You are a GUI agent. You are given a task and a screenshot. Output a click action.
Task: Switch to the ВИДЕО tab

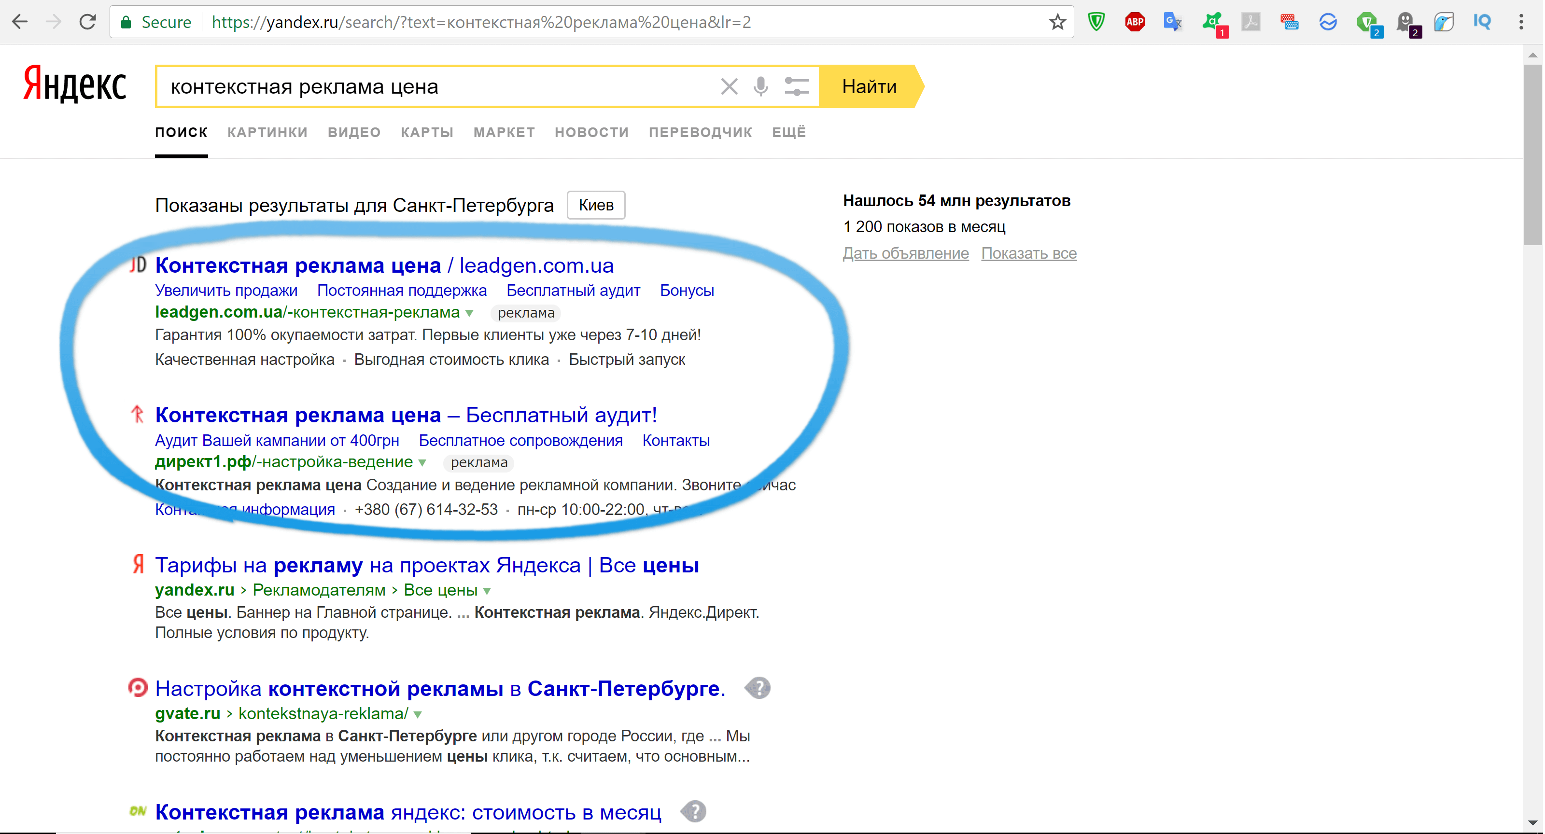[354, 133]
